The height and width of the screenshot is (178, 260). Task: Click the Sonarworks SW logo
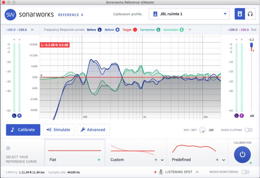coord(10,15)
